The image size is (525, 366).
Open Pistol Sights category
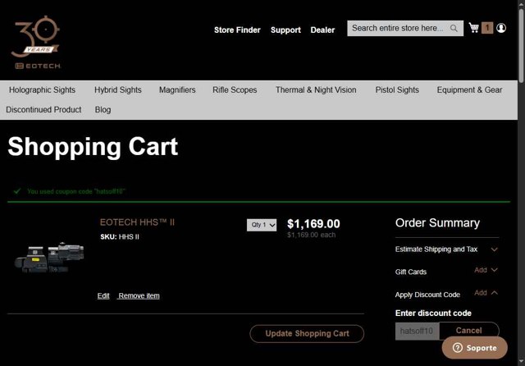(x=397, y=89)
